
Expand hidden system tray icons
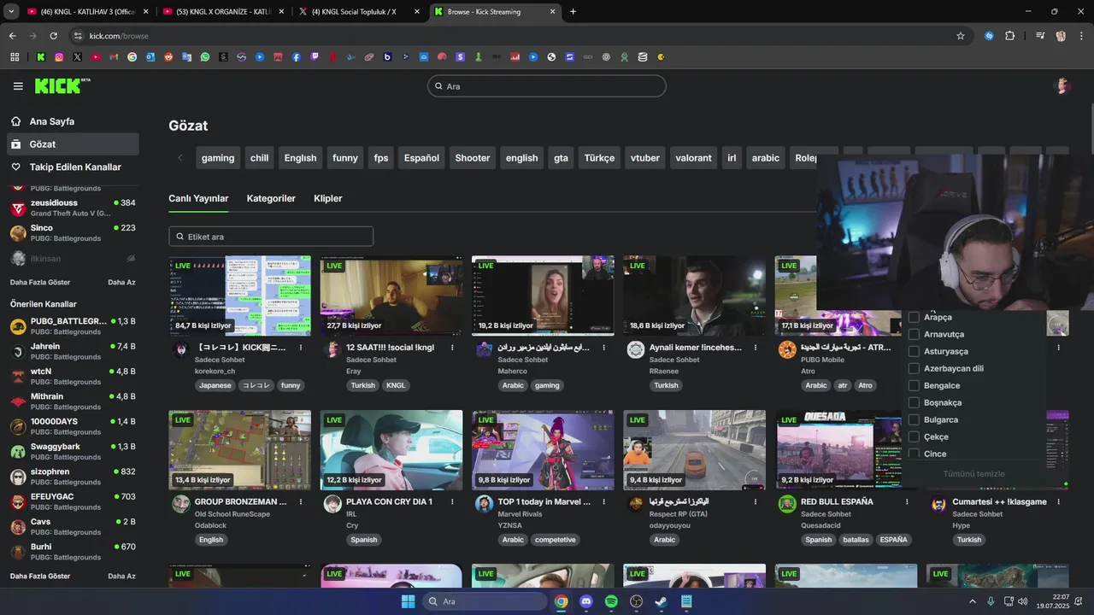click(x=973, y=601)
